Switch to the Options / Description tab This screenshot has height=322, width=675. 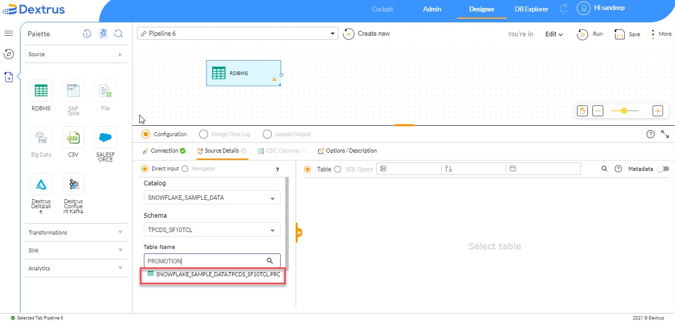pos(347,151)
